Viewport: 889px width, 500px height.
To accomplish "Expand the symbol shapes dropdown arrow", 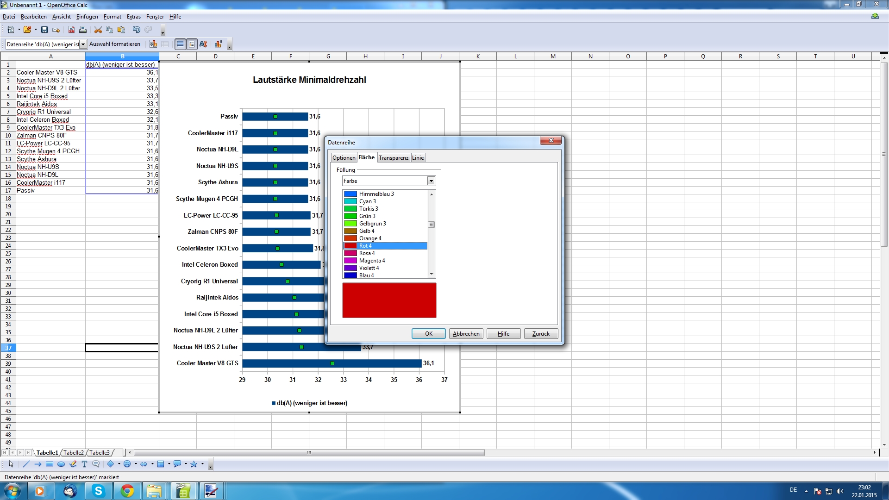I will pyautogui.click(x=136, y=464).
